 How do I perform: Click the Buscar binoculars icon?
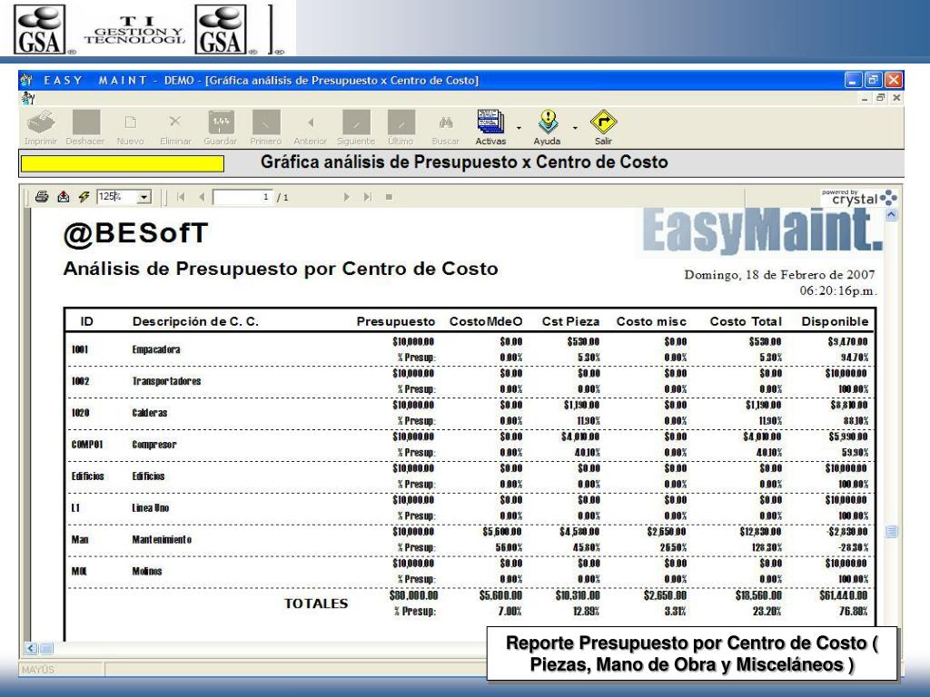pyautogui.click(x=446, y=123)
